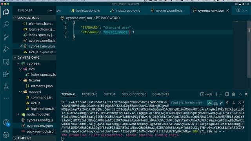
Task: Open cypress.config.js in project tree
Action: [x=40, y=120]
